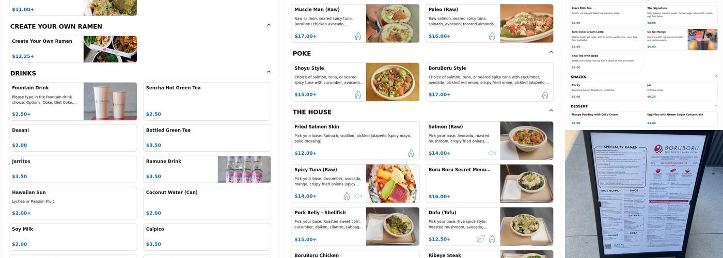
Task: Click the flame icon on Paleo (Raw)
Action: (492, 36)
